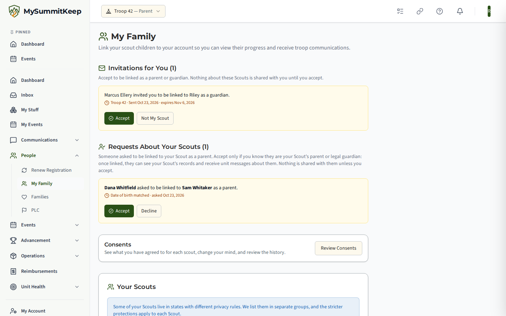Viewport: 506px width, 316px height.
Task: Click the user avatar in header
Action: [489, 11]
